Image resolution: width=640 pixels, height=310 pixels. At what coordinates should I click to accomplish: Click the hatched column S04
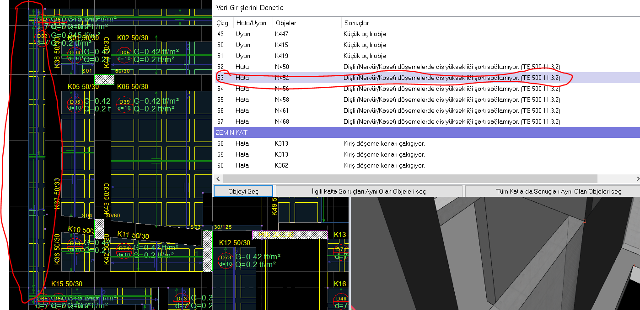click(x=100, y=225)
